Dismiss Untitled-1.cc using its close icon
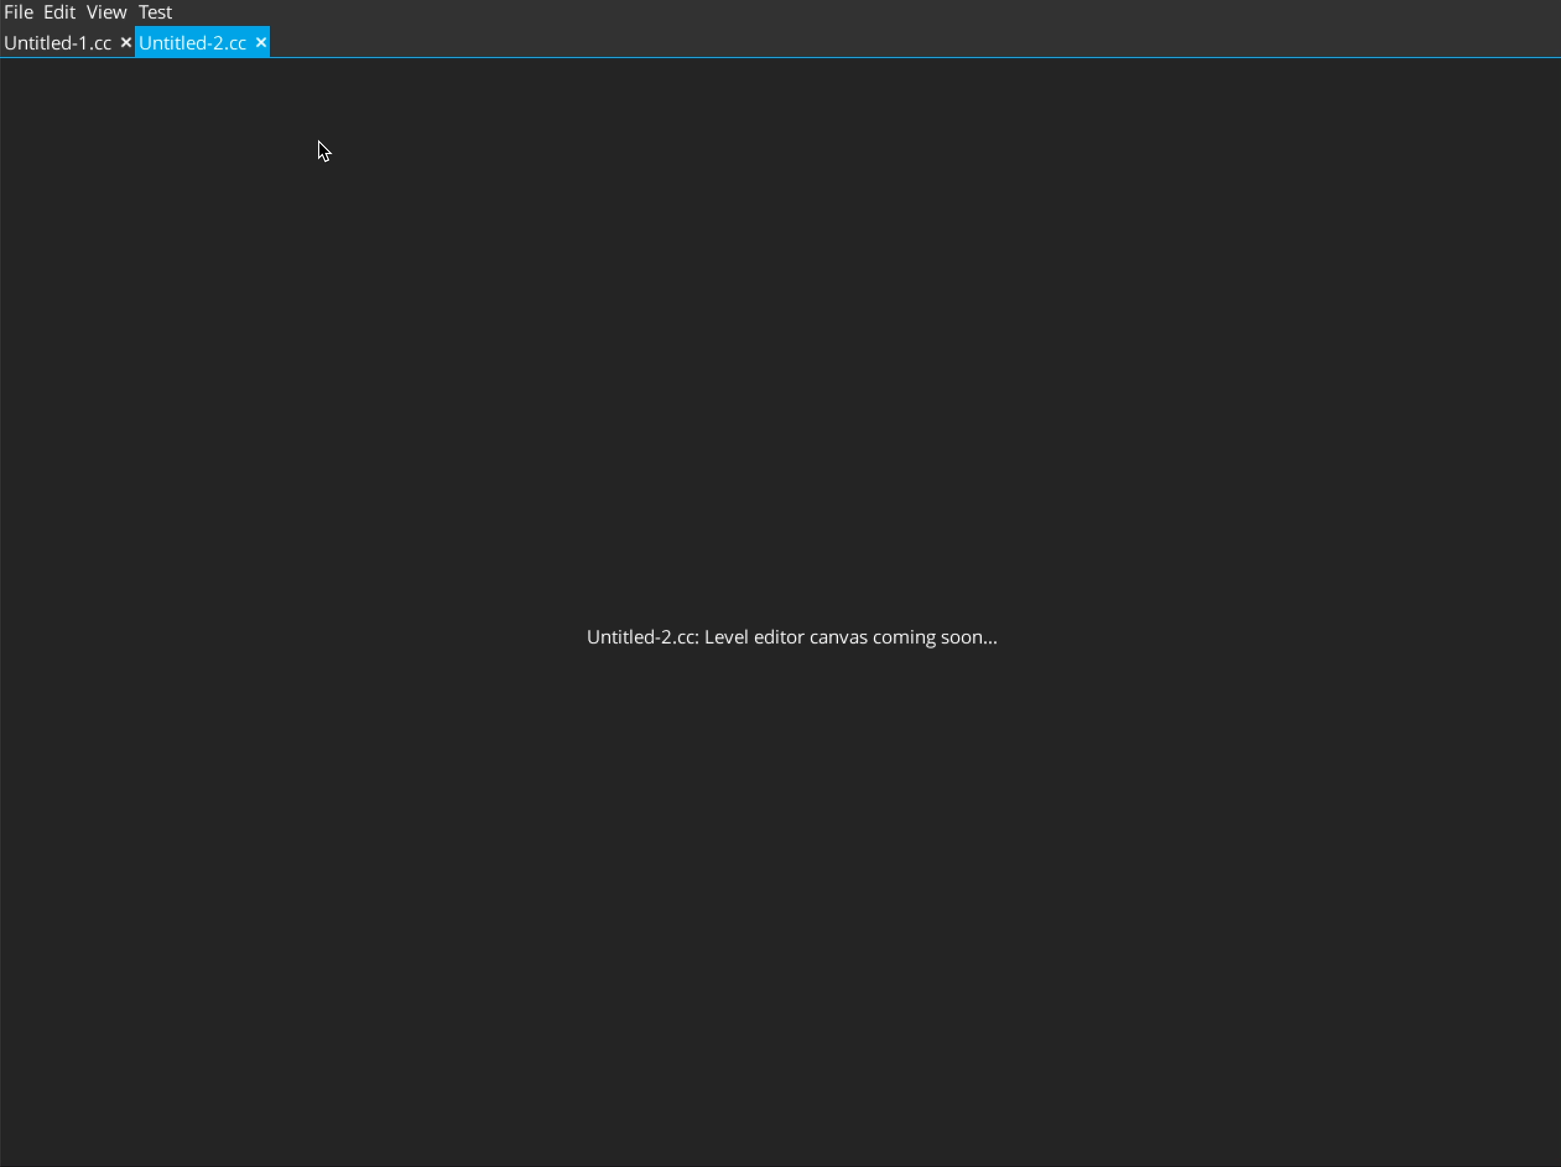Viewport: 1561px width, 1167px height. (x=126, y=42)
